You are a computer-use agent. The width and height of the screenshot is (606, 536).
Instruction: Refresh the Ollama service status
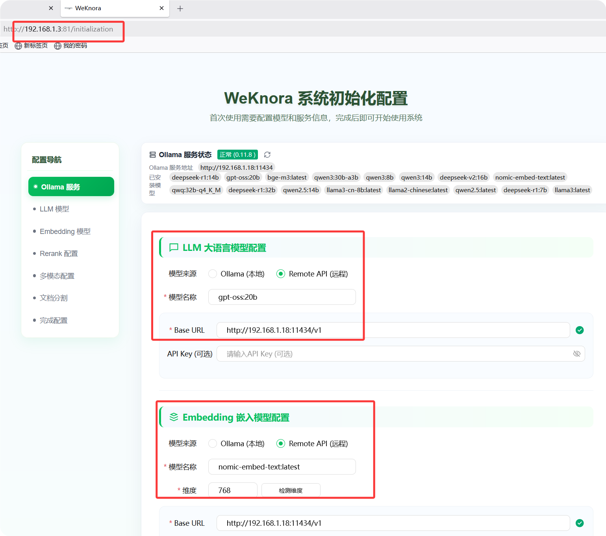click(x=267, y=155)
